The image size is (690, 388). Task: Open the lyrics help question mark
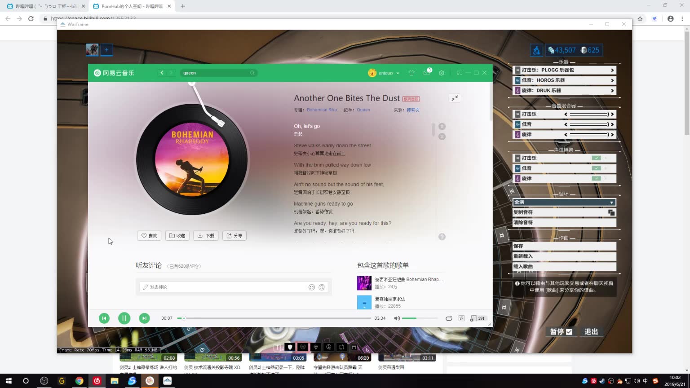(442, 237)
